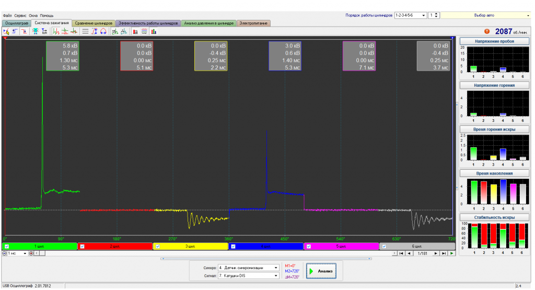Select the first green-red waveform display mode icon
Image resolution: width=535 pixels, height=290 pixels.
tap(56, 31)
